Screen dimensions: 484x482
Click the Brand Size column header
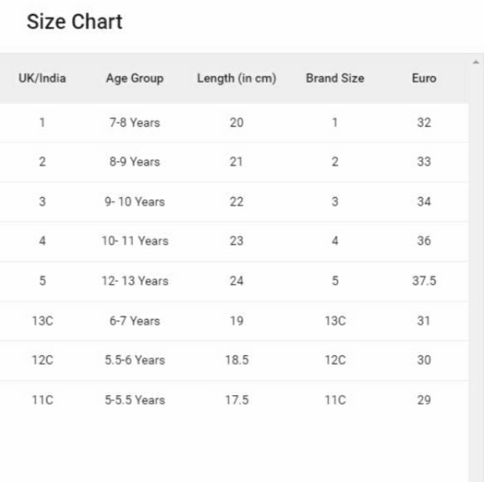coord(335,78)
